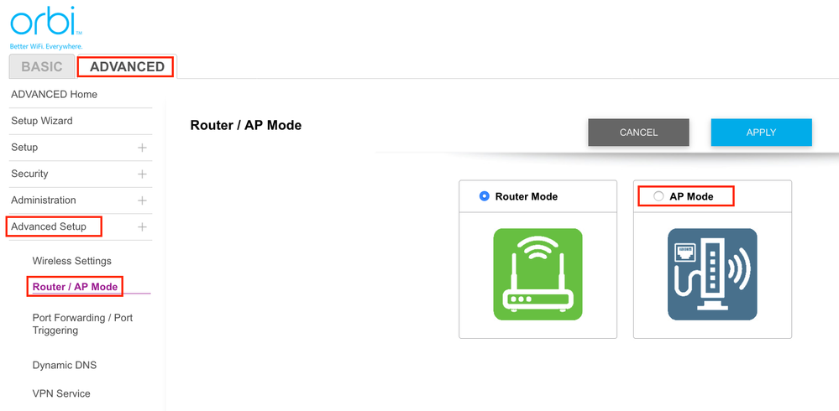Open Port Forwarding / Port Triggering
Image resolution: width=839 pixels, height=411 pixels.
pos(82,324)
